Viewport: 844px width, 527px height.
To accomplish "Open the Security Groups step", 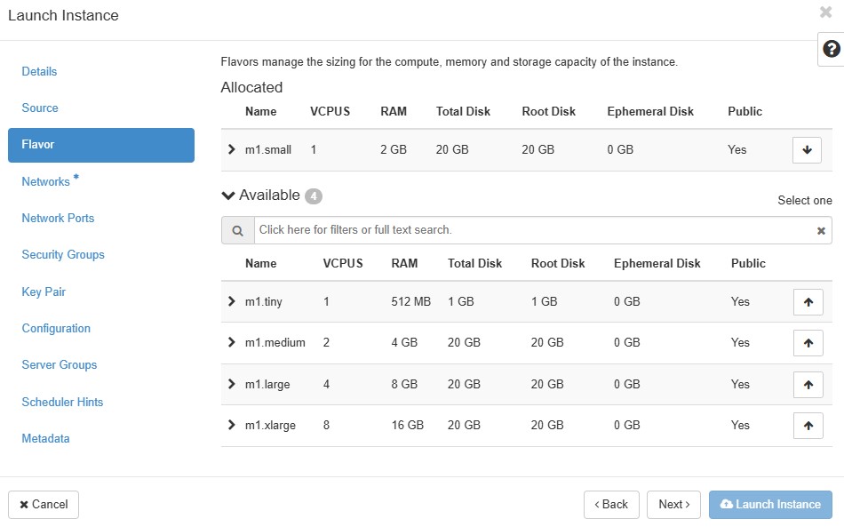I will pyautogui.click(x=63, y=255).
